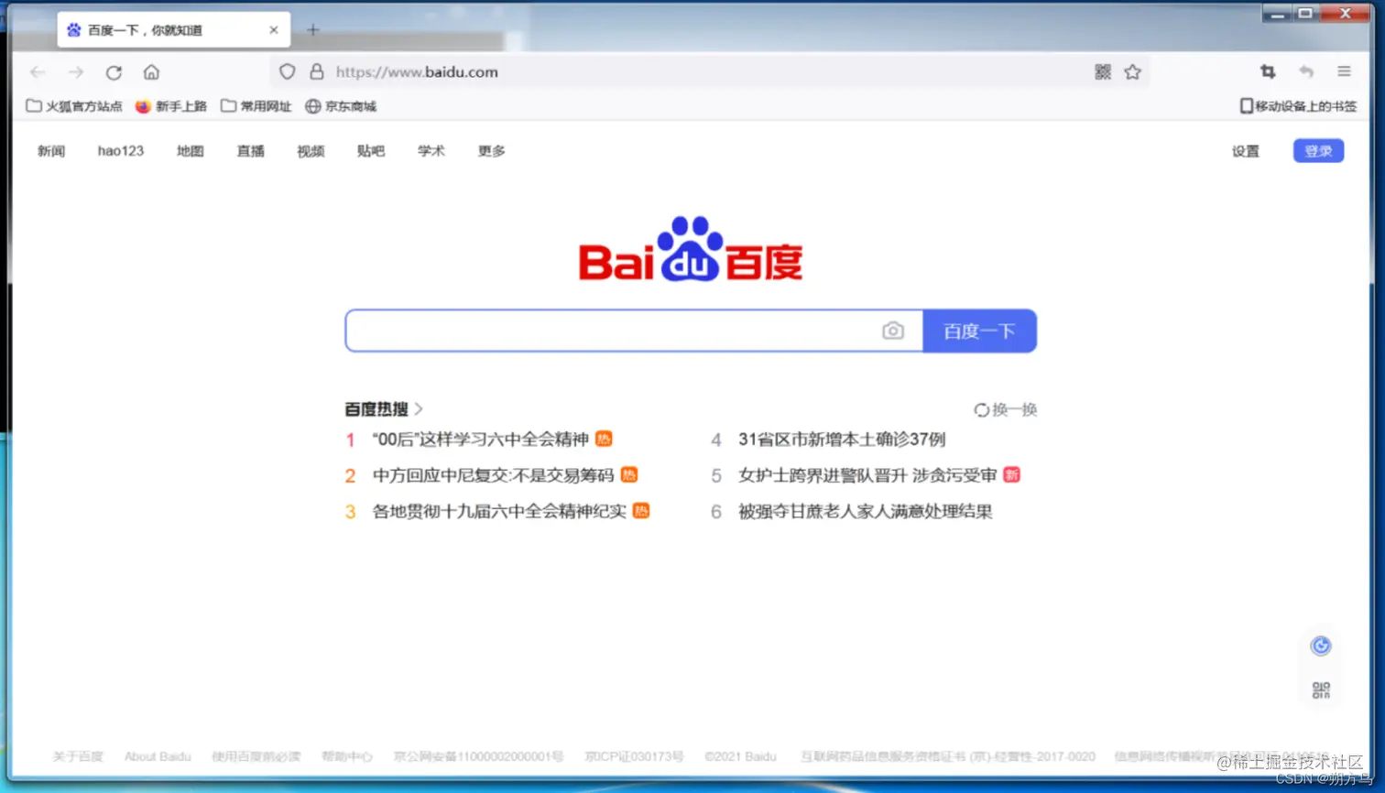
Task: Open hot search 中方回应中尼复交
Action: coord(493,475)
